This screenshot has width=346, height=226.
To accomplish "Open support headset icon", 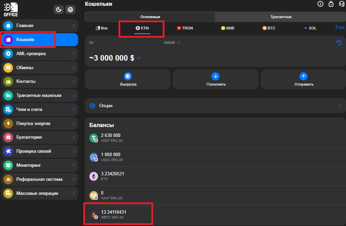I will tap(342, 4).
